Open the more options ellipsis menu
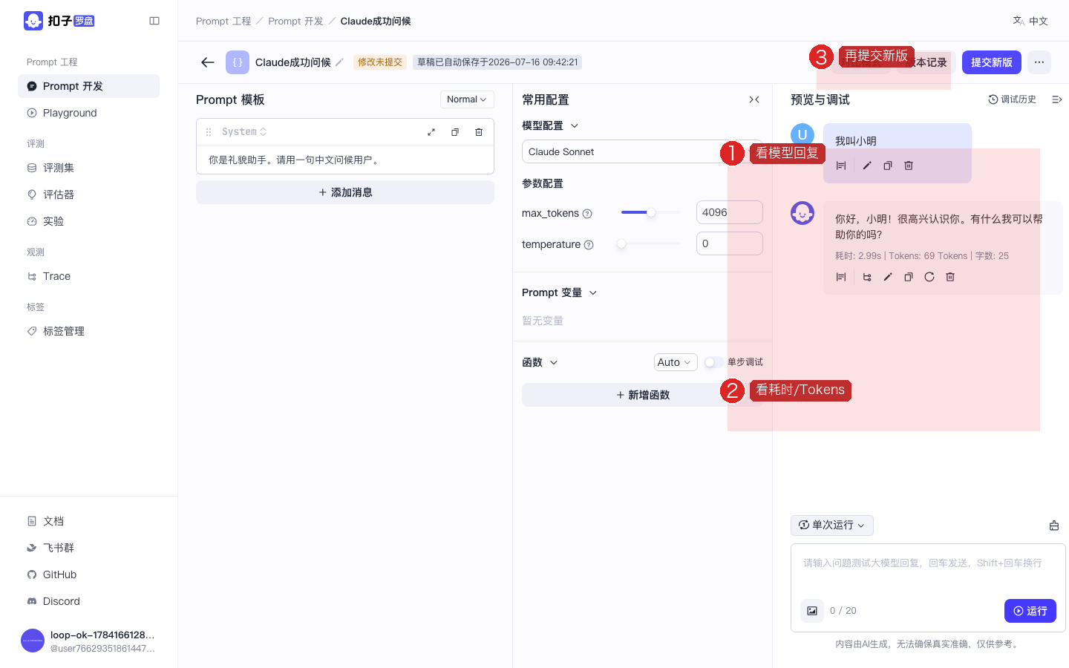The image size is (1069, 668). point(1039,62)
